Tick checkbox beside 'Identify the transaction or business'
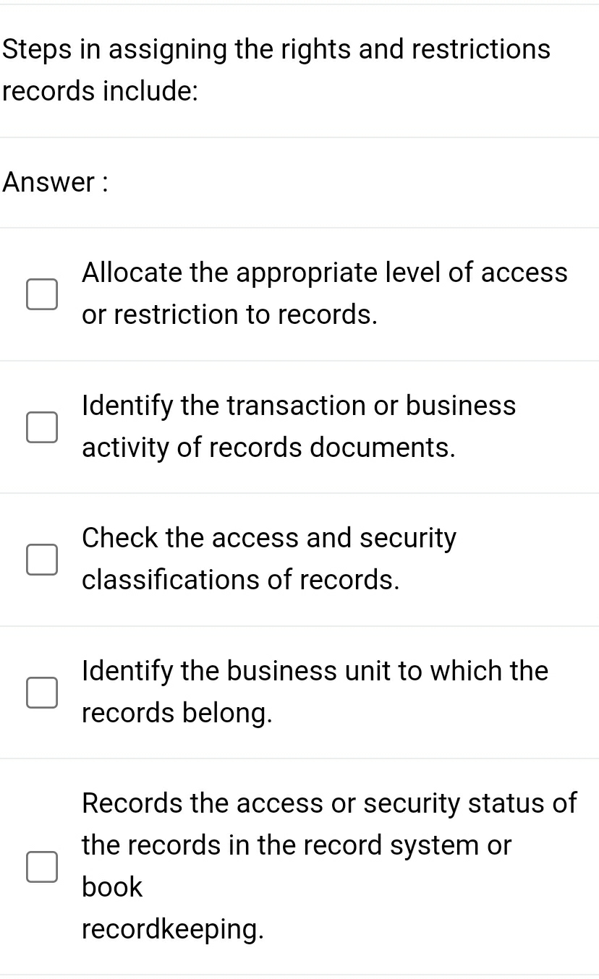 [42, 427]
